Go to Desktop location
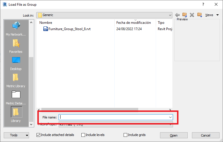Viewport: 223px width, 142px height. (16, 63)
